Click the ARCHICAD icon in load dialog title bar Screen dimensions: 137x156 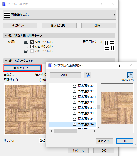[50, 65]
